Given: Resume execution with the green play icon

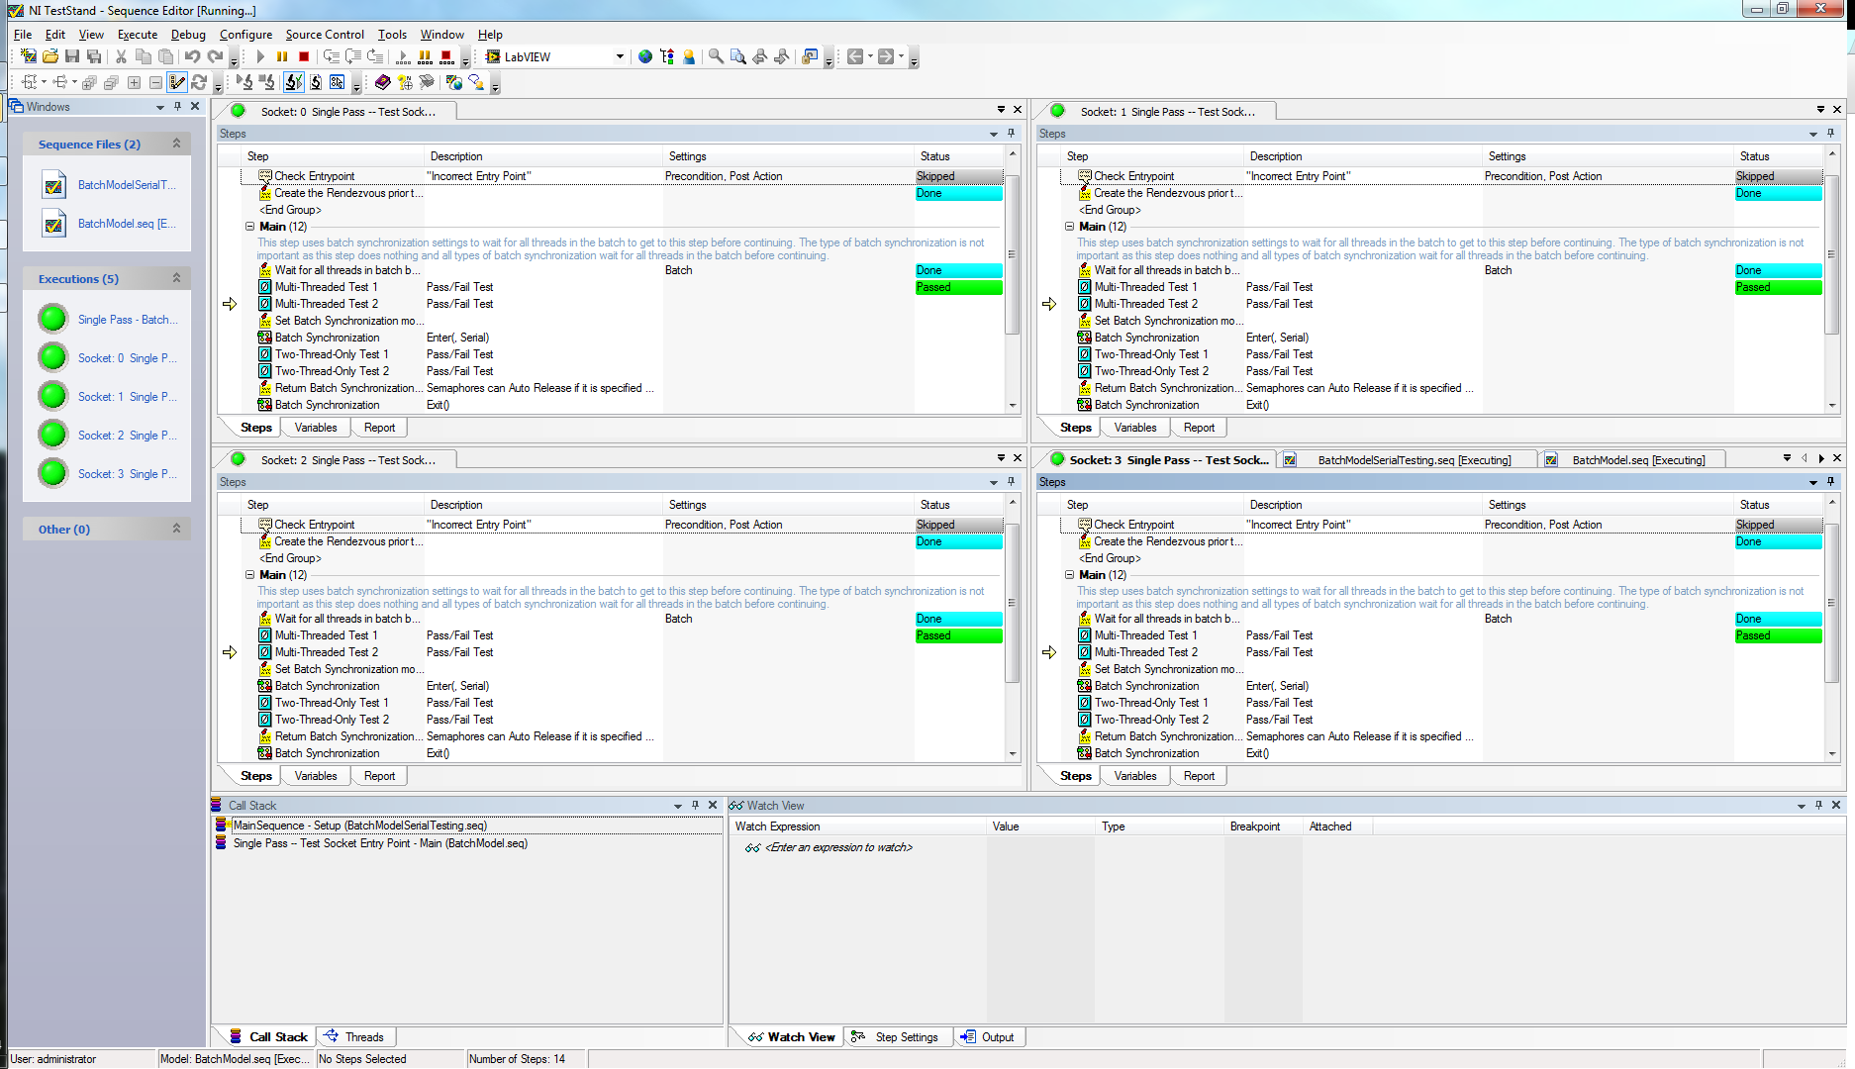Looking at the screenshot, I should pos(260,56).
